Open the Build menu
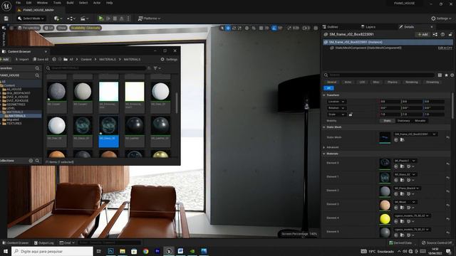Image resolution: width=456 pixels, height=256 pixels. point(70,3)
